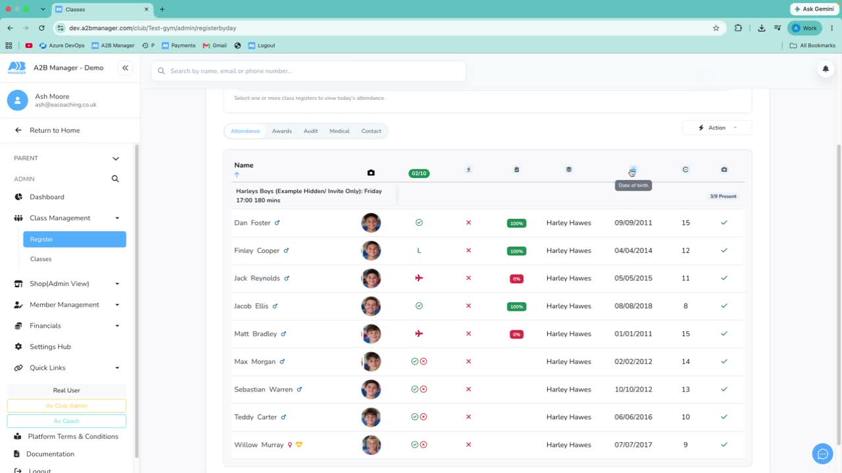
Task: Click the notification bell icon
Action: (826, 69)
